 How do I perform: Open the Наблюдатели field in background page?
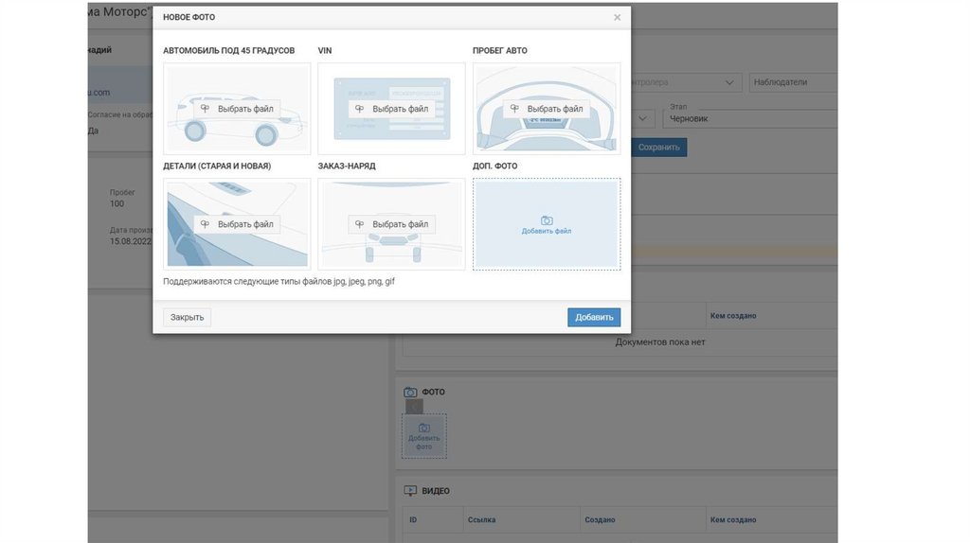point(793,82)
